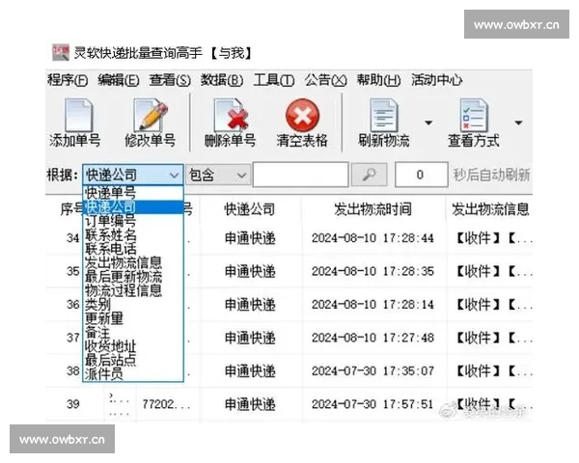
Task: Click the 查看方式 checklist icon
Action: pyautogui.click(x=474, y=115)
